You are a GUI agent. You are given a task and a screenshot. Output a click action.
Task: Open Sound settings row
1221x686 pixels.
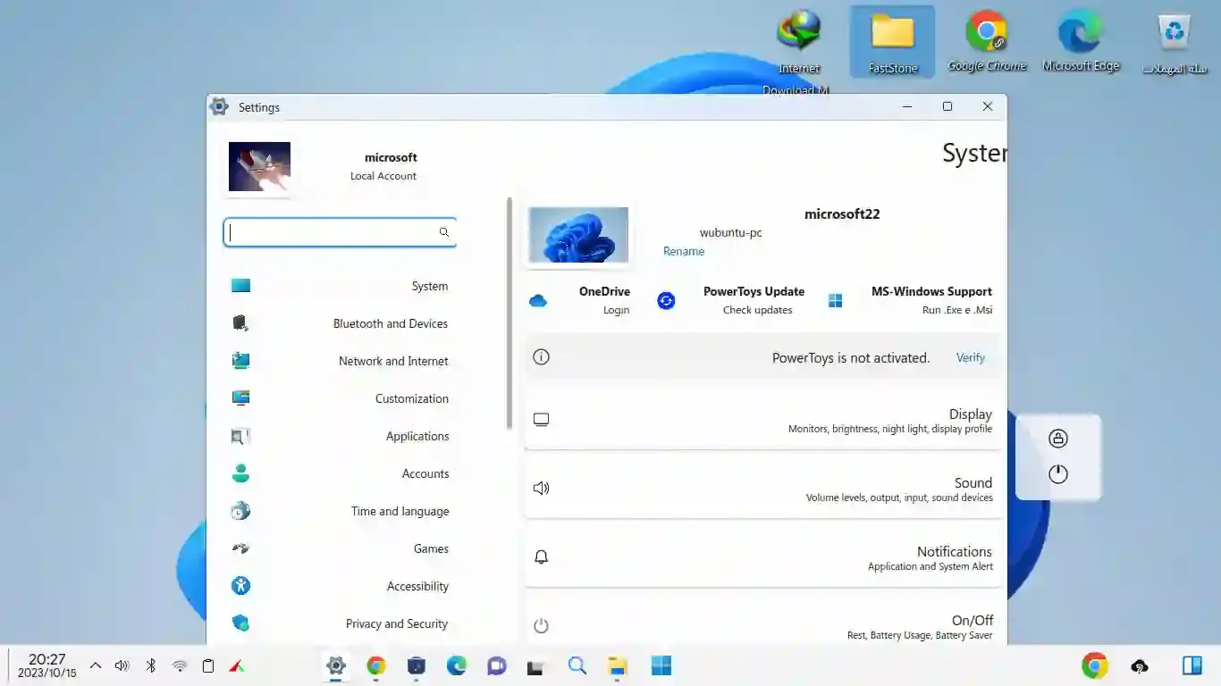click(x=763, y=489)
